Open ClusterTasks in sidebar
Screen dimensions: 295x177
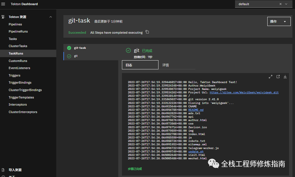click(18, 46)
